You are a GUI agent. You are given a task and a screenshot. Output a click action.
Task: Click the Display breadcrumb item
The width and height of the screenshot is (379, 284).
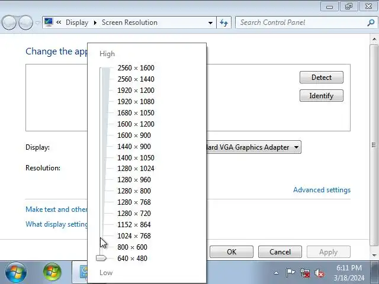(x=77, y=22)
